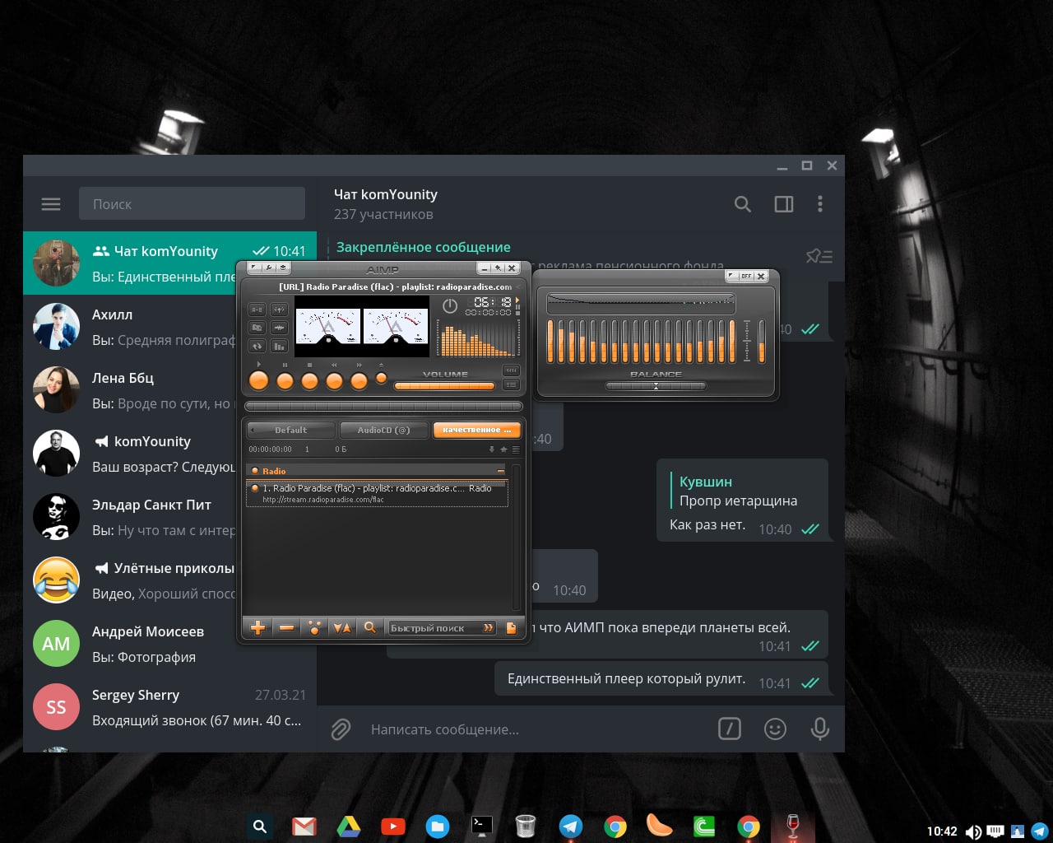
Task: Click 'Написать сообщение...' message input
Action: tap(535, 729)
